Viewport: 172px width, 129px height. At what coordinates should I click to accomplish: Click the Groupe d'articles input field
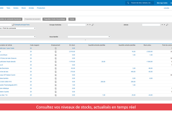[77, 25]
